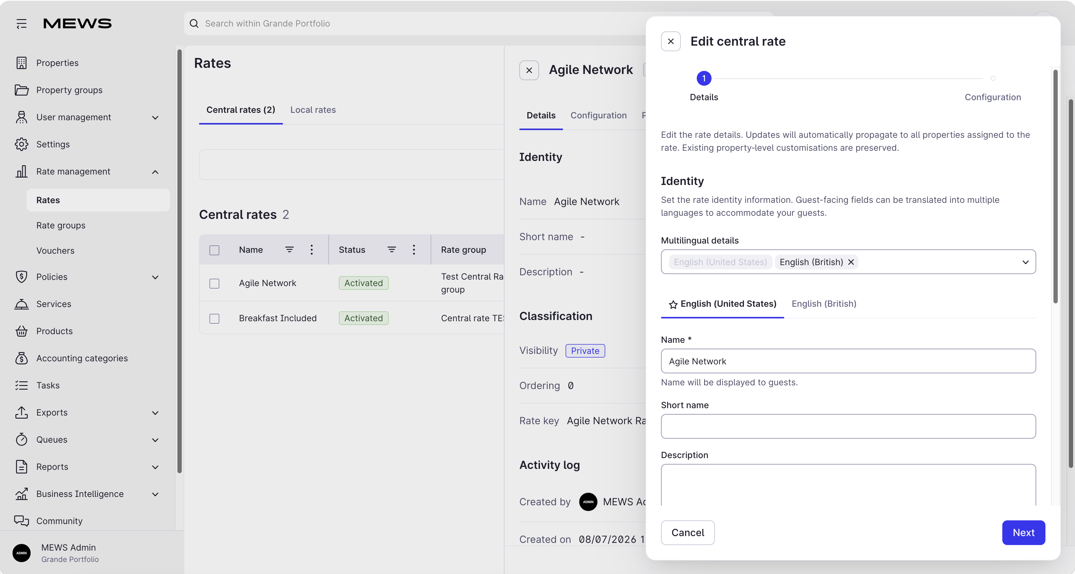Click the search magnifier icon
The image size is (1075, 574).
tap(194, 23)
